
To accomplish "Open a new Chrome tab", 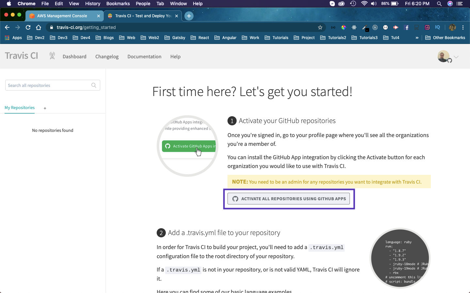I will pyautogui.click(x=189, y=16).
